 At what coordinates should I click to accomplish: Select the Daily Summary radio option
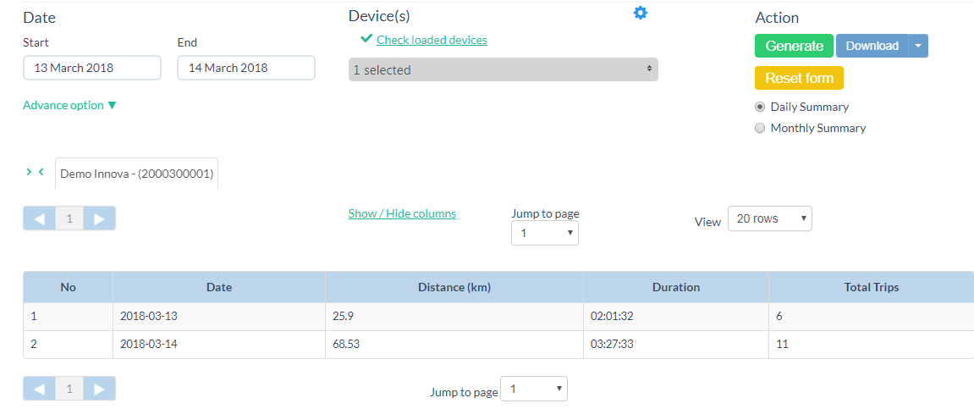click(x=760, y=107)
